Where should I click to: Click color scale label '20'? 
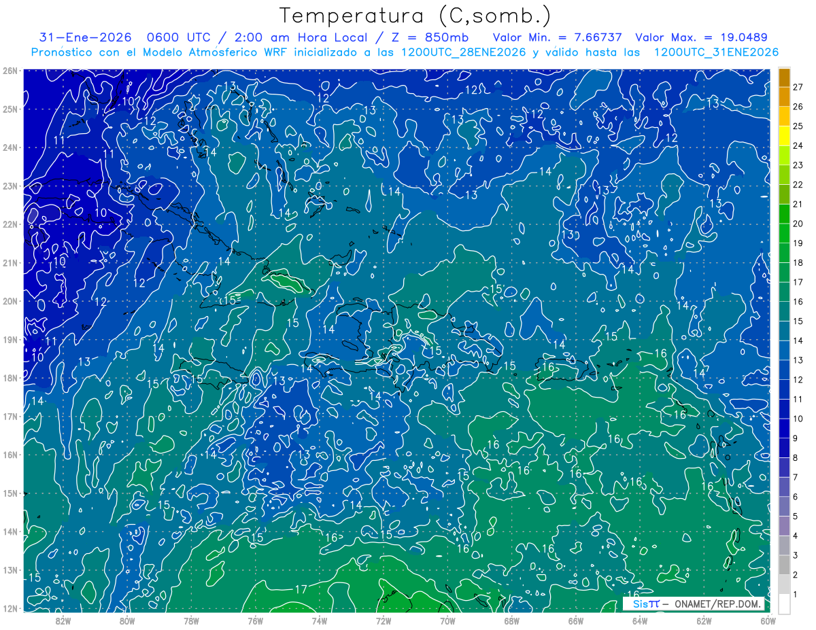(798, 224)
